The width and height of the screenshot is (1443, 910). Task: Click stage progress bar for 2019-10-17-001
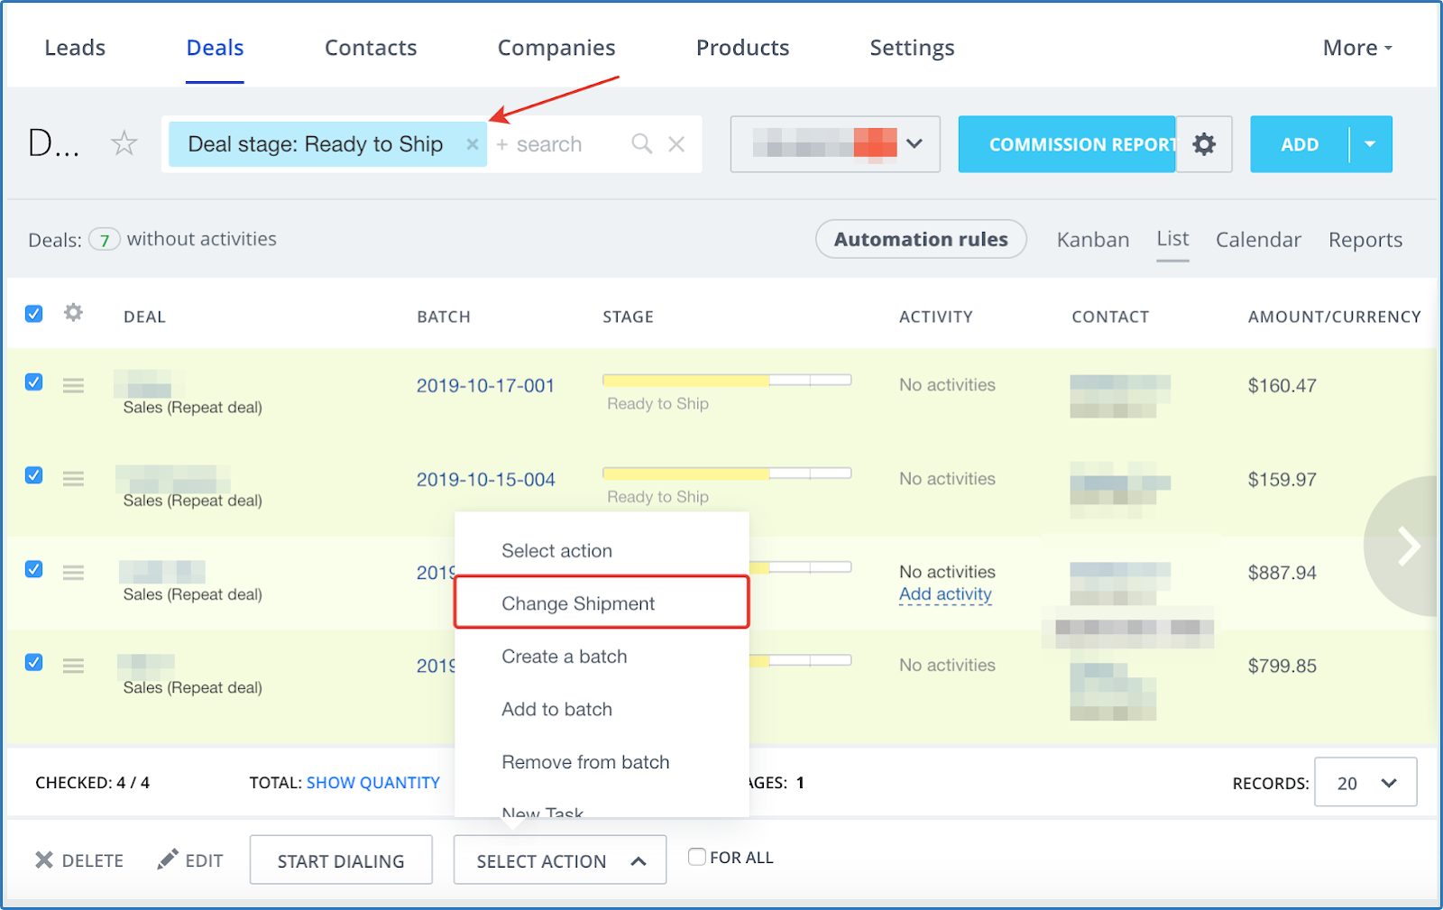(x=727, y=380)
